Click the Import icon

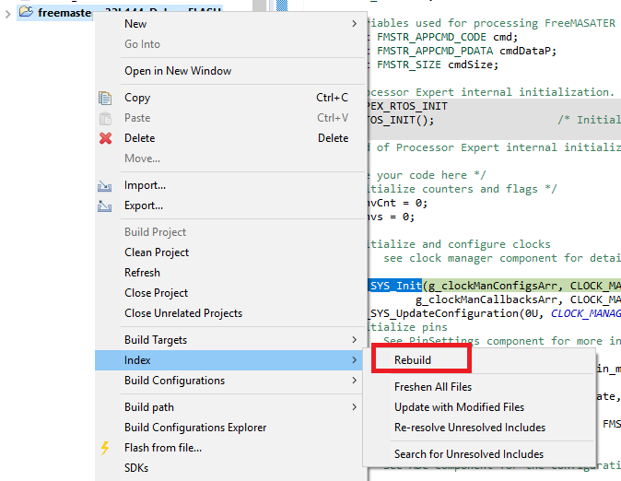pos(105,186)
